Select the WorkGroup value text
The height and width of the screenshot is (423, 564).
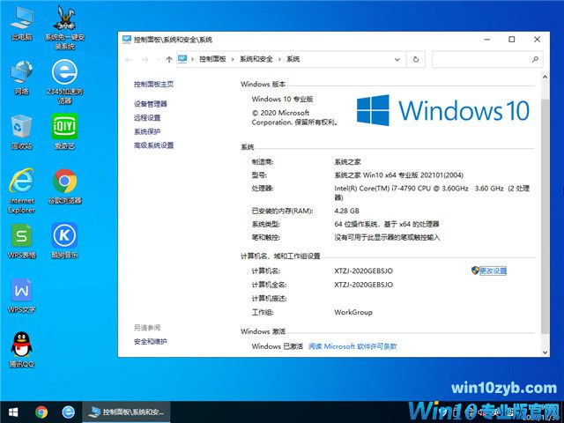[353, 312]
